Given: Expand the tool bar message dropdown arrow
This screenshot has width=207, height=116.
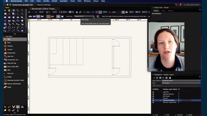Looking at the screenshot, I should pos(149,16).
